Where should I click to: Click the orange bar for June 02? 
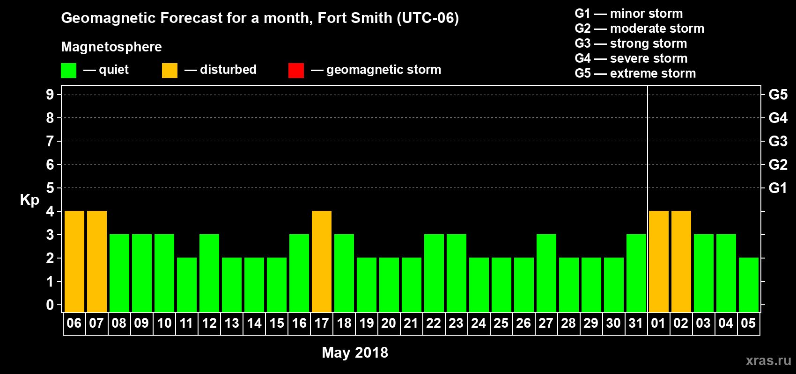[x=681, y=262]
